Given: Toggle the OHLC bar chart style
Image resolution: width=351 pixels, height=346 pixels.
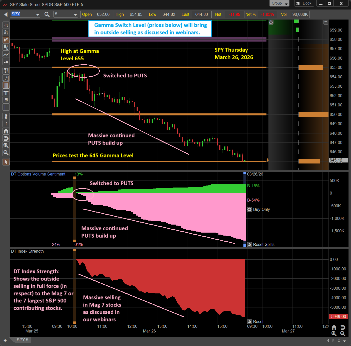Looking at the screenshot, I should (x=6, y=25).
